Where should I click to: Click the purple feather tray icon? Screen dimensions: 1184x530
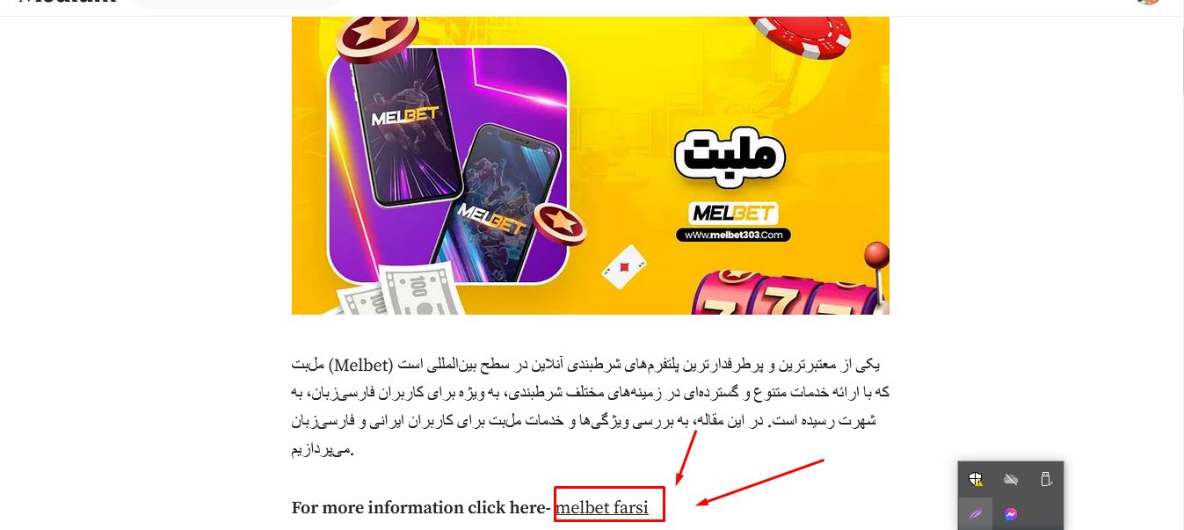(x=975, y=514)
